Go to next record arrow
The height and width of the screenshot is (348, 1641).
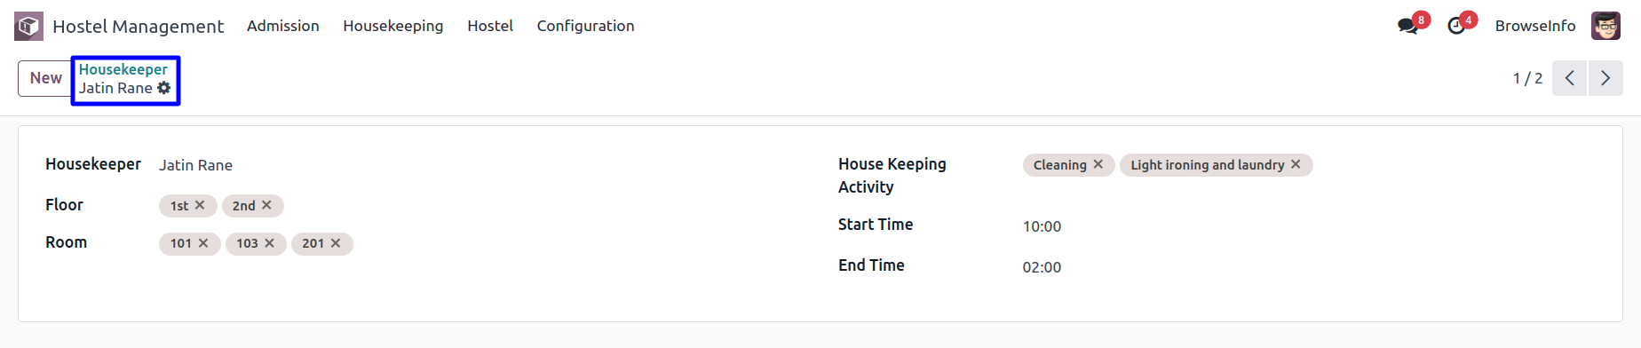[1605, 78]
